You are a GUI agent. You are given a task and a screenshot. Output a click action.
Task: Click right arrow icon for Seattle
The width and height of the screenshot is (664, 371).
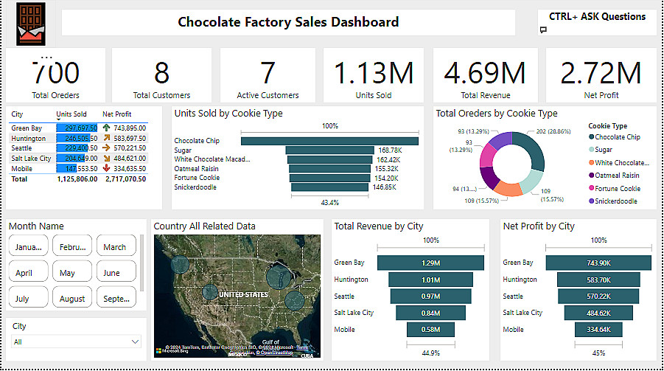pos(106,148)
